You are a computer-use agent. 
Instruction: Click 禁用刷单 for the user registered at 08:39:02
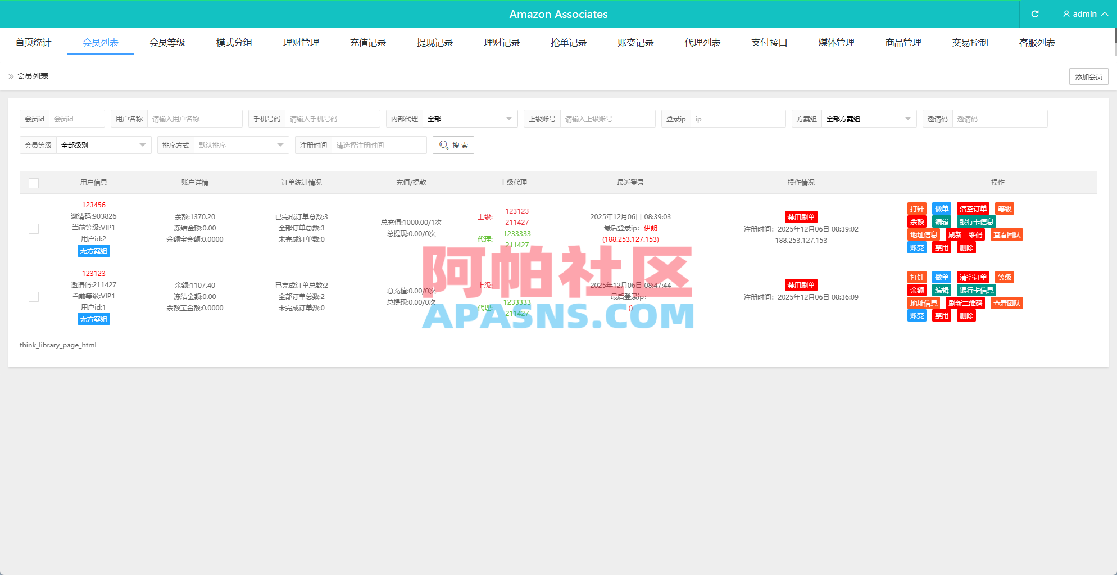(801, 217)
